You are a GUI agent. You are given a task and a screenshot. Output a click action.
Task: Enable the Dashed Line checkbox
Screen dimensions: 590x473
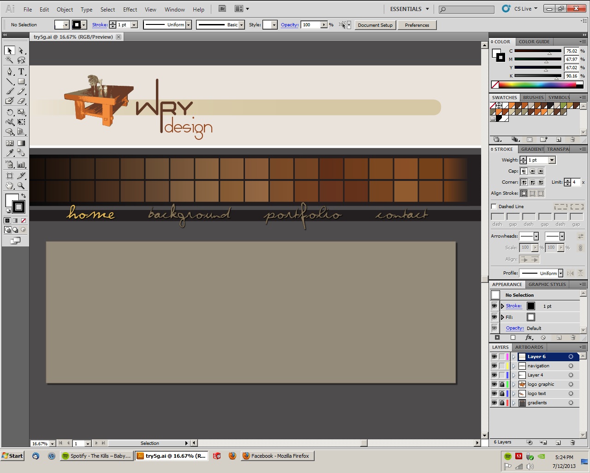494,207
